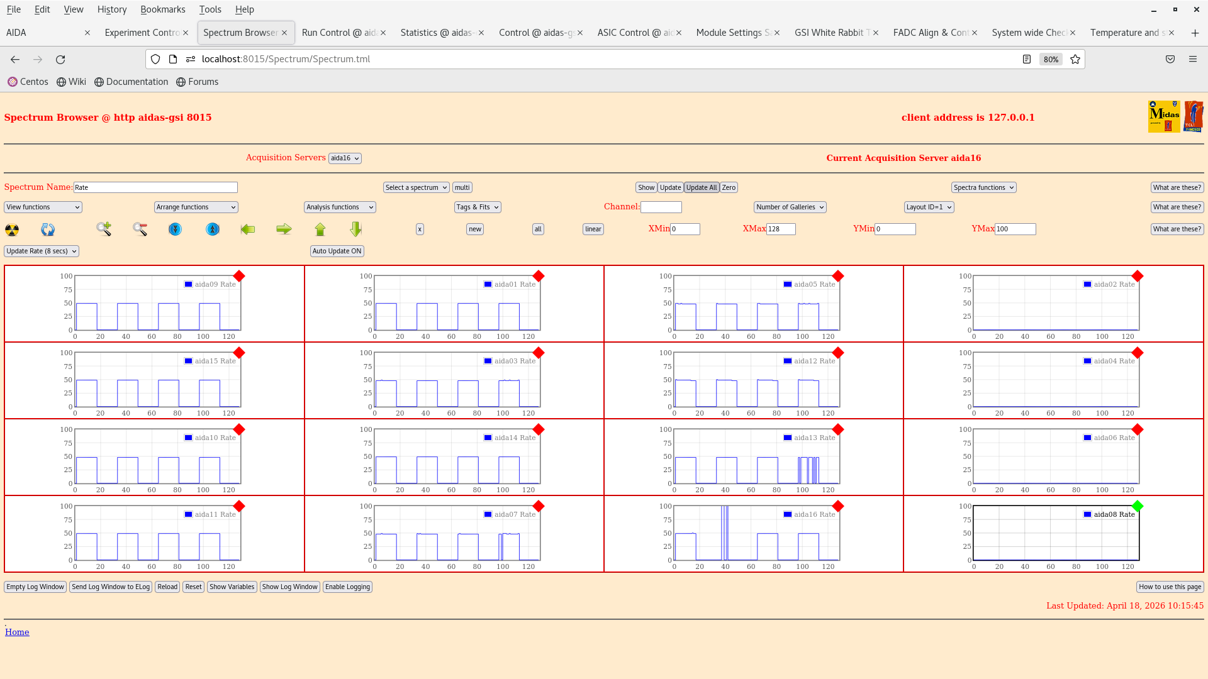Toggle the Auto Update ON button
The width and height of the screenshot is (1208, 679).
click(x=337, y=251)
